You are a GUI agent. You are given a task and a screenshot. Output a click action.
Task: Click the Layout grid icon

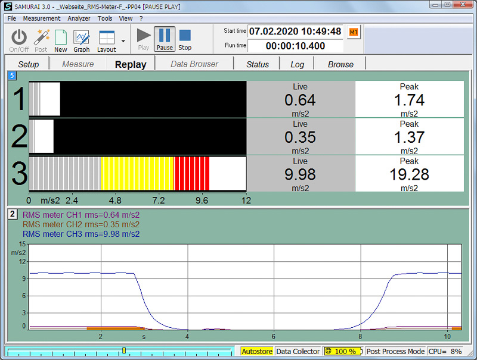107,38
